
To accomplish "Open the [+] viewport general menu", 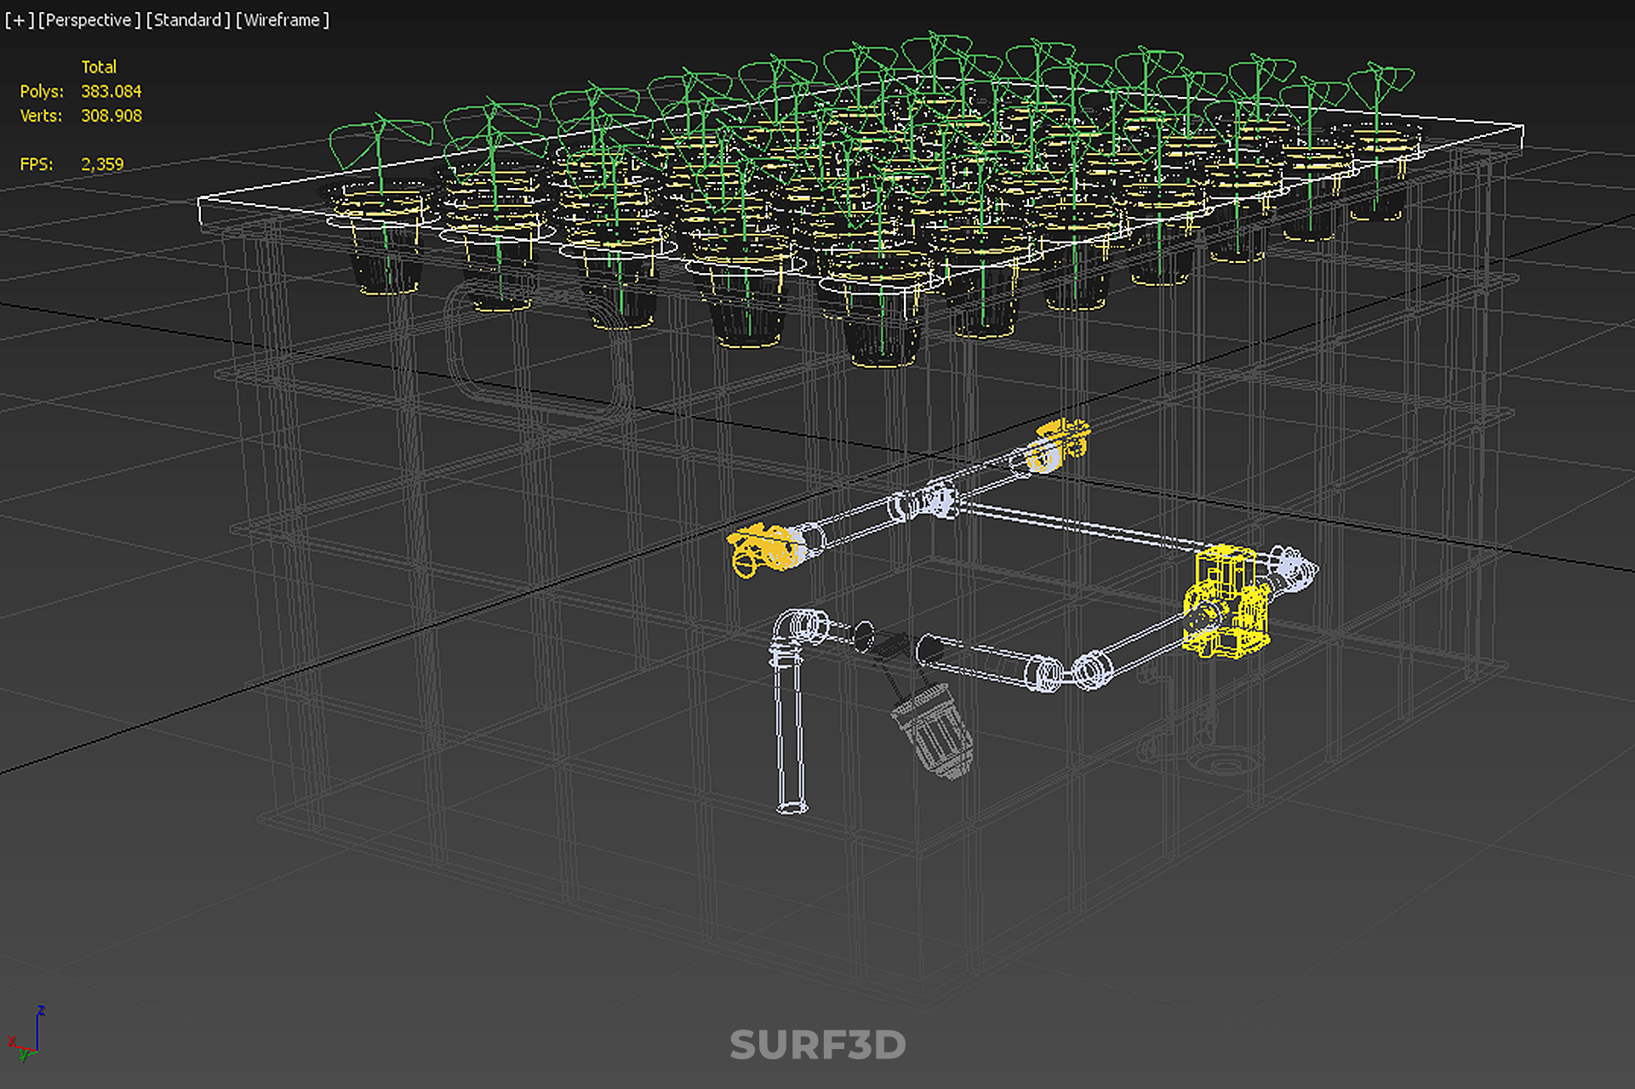I will pyautogui.click(x=19, y=20).
